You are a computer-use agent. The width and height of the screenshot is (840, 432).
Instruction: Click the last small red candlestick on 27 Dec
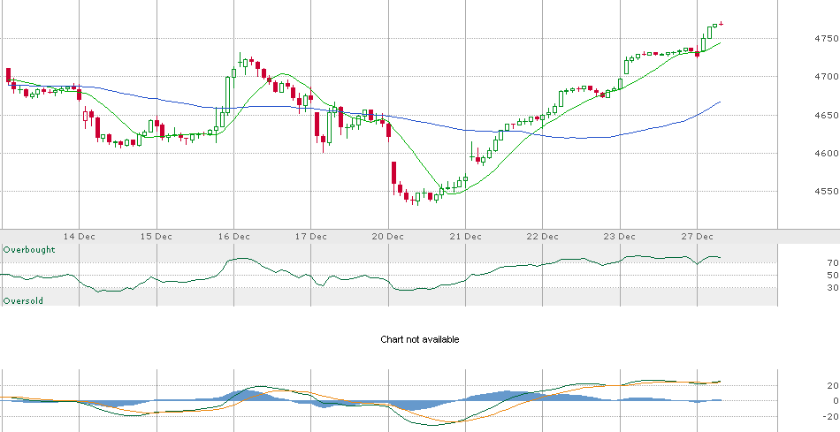pyautogui.click(x=722, y=24)
